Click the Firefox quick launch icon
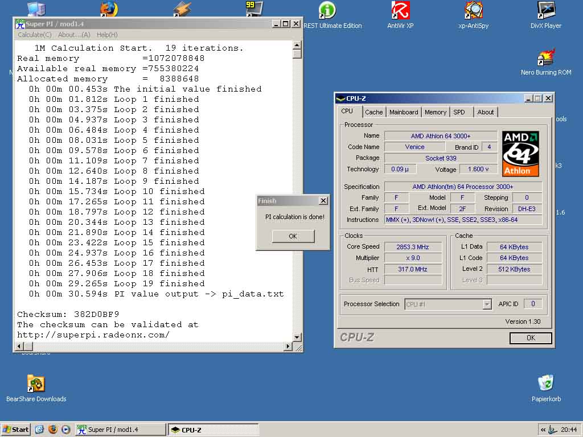583x437 pixels. coord(52,430)
